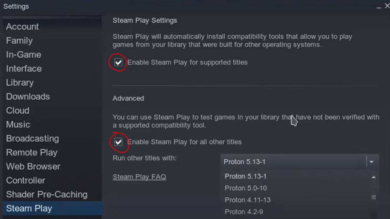Go to Broadcasting settings
390x219 pixels.
32,138
